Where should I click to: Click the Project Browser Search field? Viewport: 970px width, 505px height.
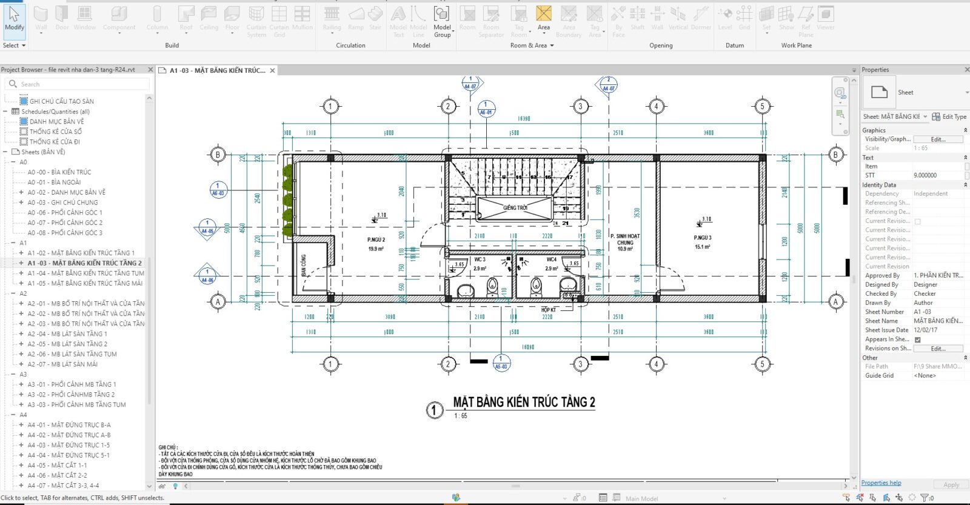point(77,84)
